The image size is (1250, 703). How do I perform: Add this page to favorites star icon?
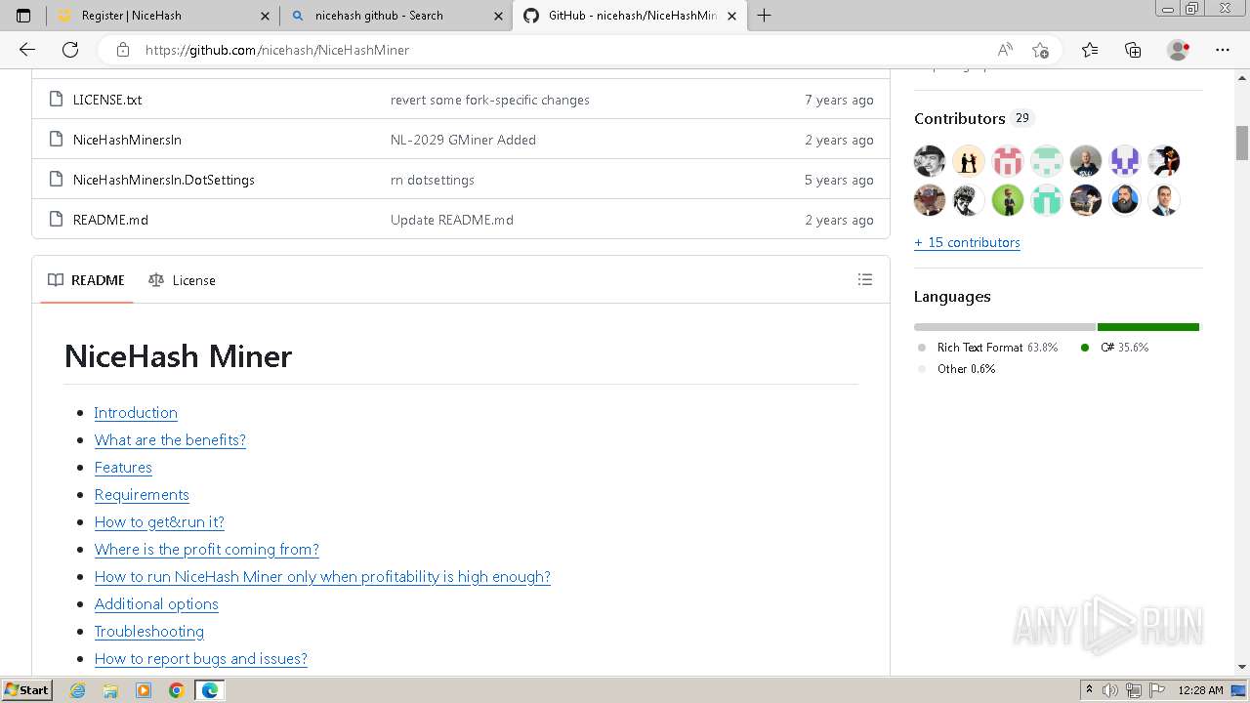click(1040, 50)
